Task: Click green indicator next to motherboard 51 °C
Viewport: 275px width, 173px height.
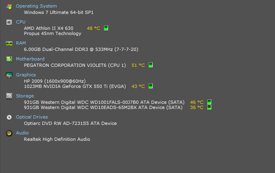Action: (151, 65)
